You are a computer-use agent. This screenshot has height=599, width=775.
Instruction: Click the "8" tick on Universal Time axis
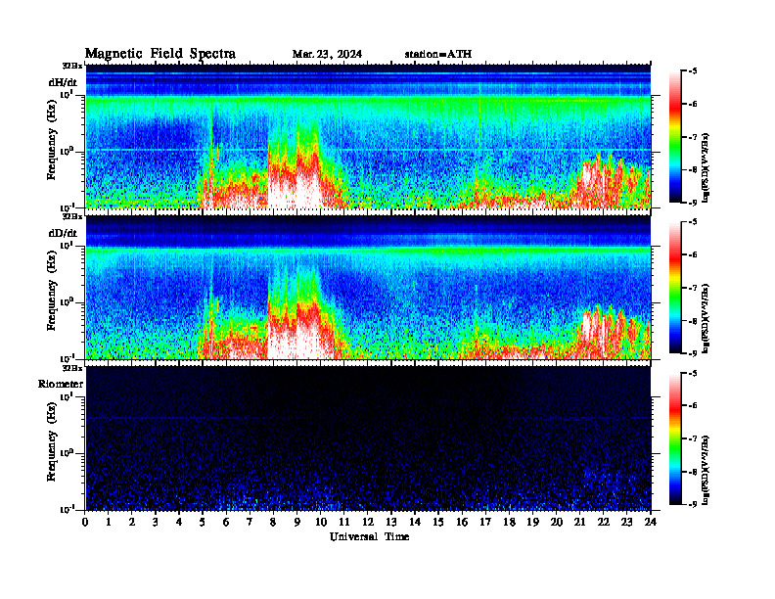[x=273, y=522]
